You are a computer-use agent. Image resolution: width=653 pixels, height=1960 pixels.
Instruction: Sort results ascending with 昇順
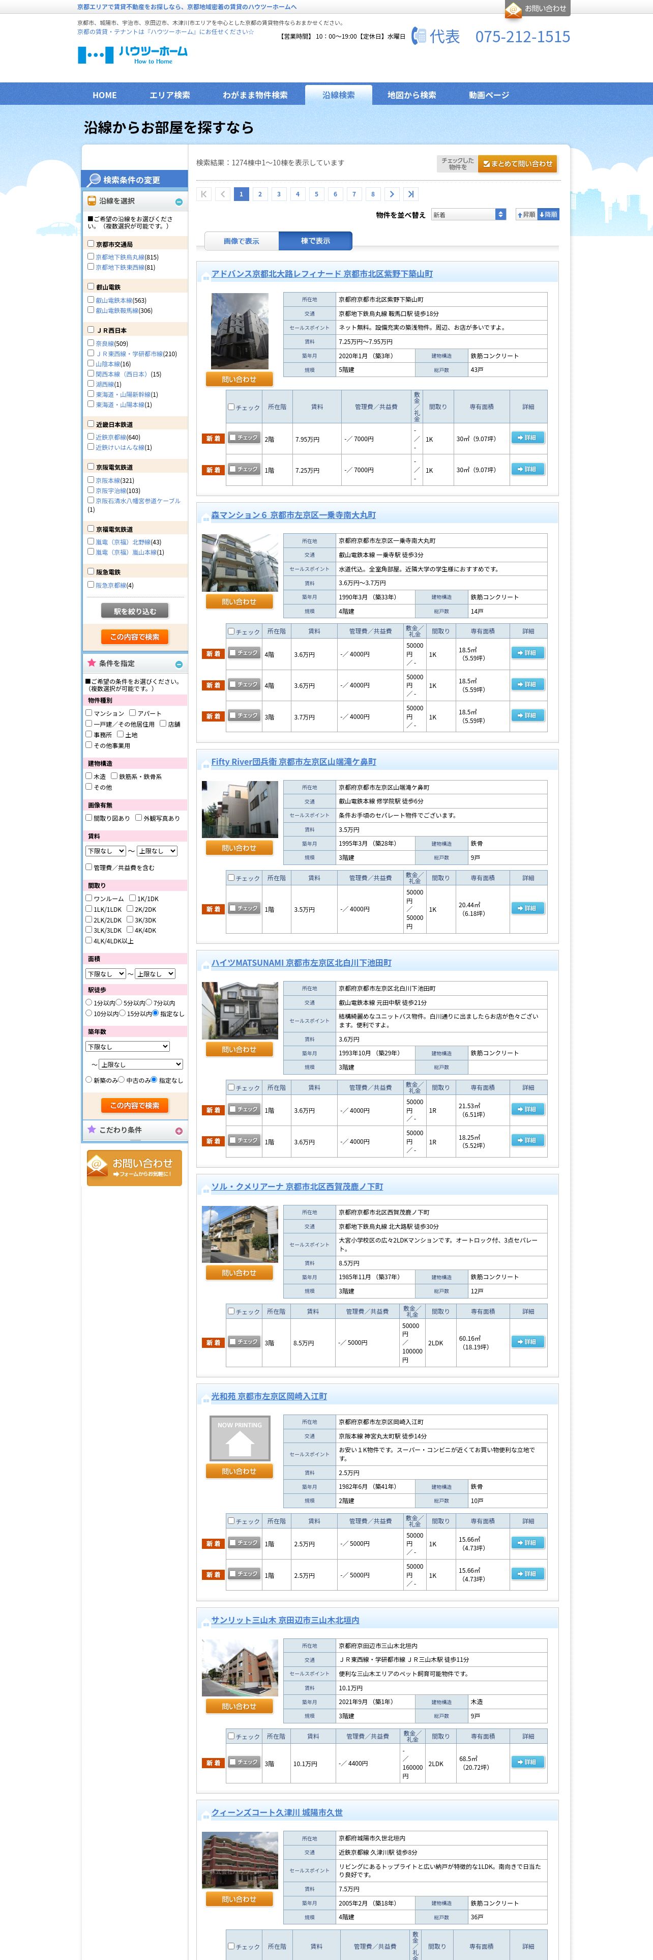(526, 215)
